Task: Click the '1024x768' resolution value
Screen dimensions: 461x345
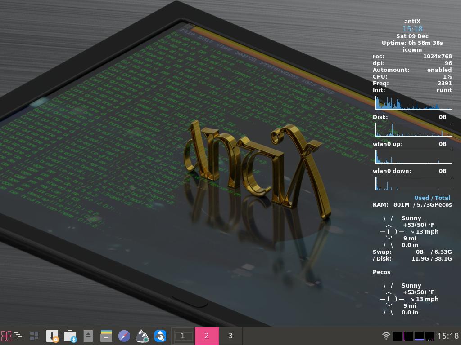Action: (x=438, y=56)
